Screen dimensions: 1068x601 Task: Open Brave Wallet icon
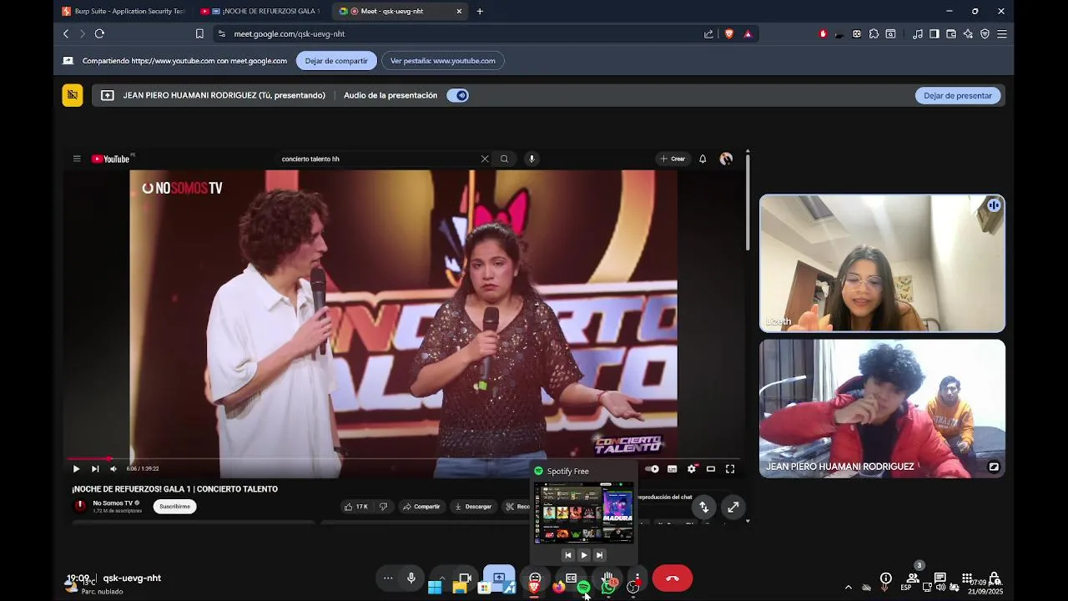pos(951,33)
